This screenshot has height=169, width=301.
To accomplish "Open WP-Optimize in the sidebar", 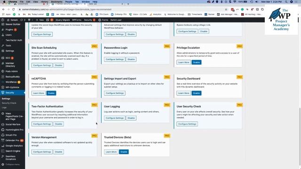I will pyautogui.click(x=13, y=87).
